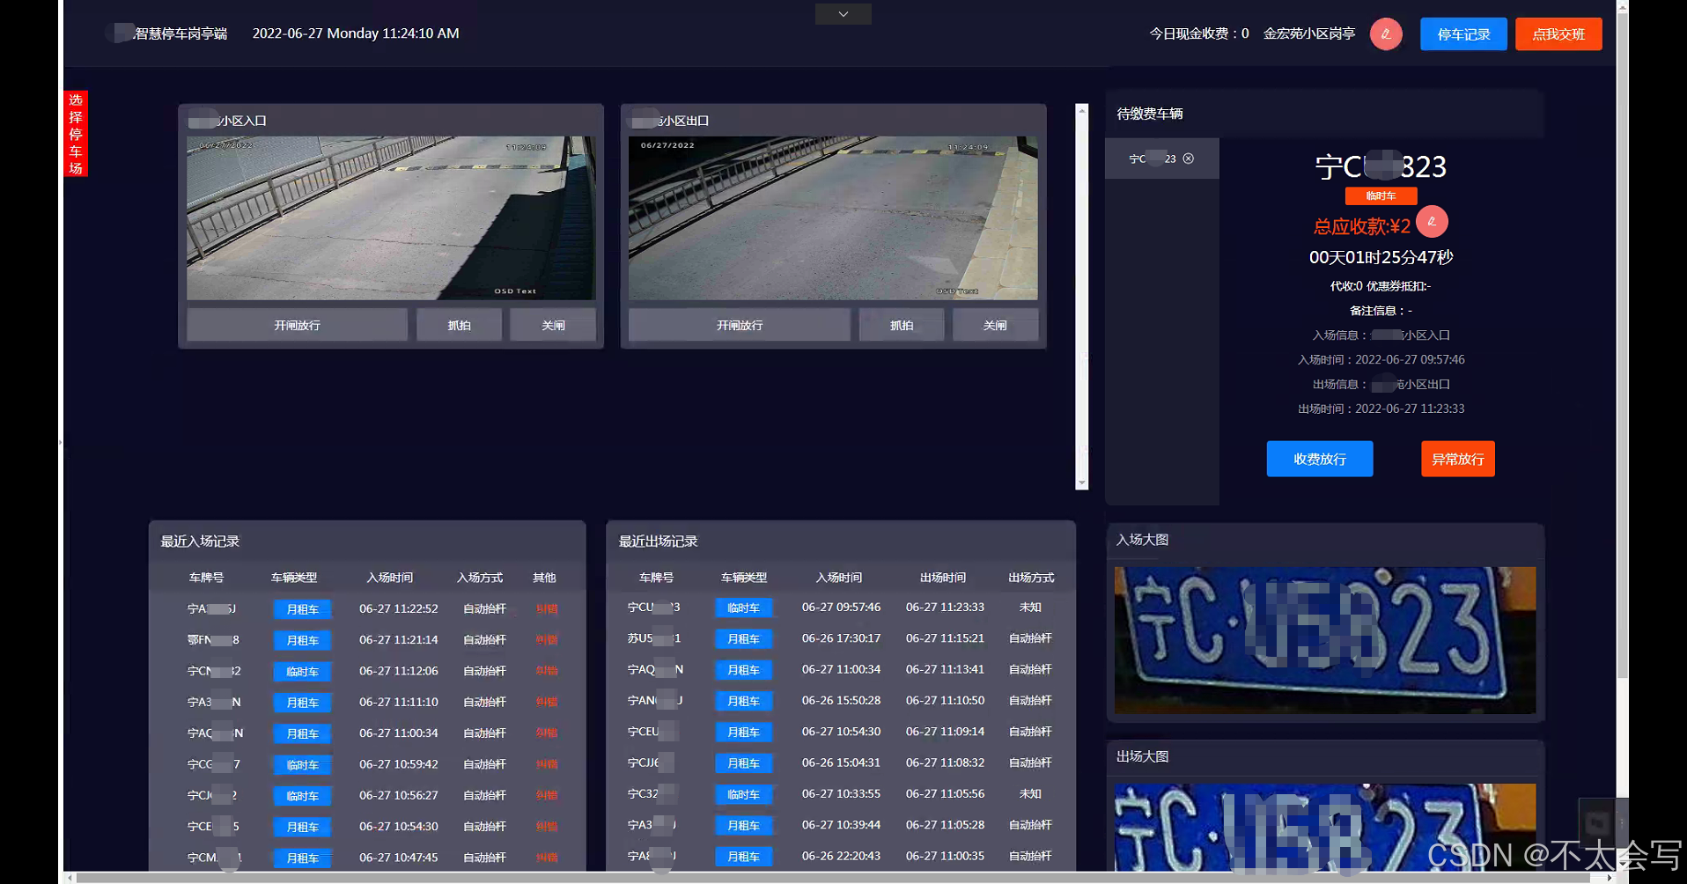
Task: Click 纠错 in the 06-27 10:56:27 entry row
Action: tap(547, 795)
